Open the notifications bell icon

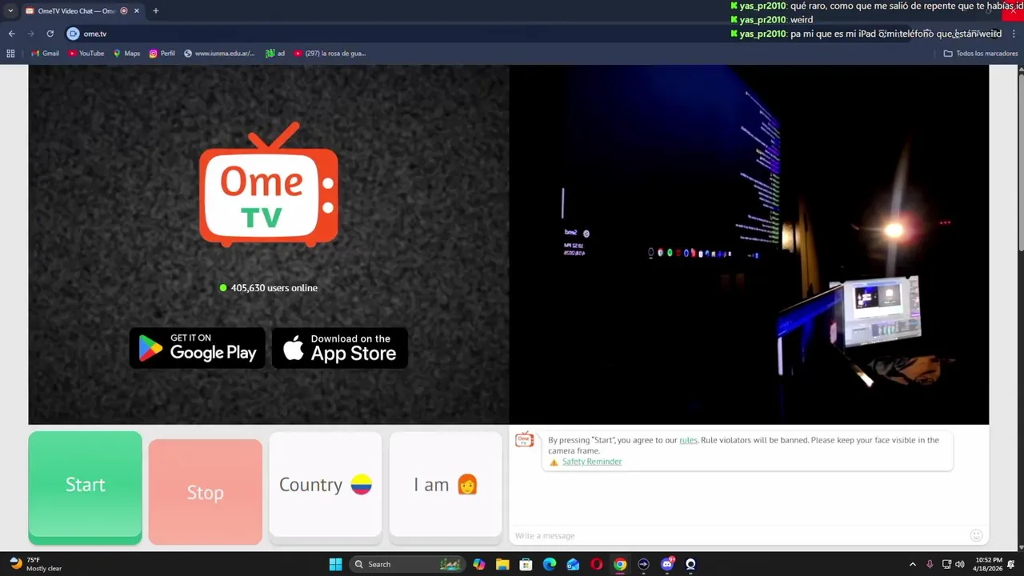pos(1011,564)
